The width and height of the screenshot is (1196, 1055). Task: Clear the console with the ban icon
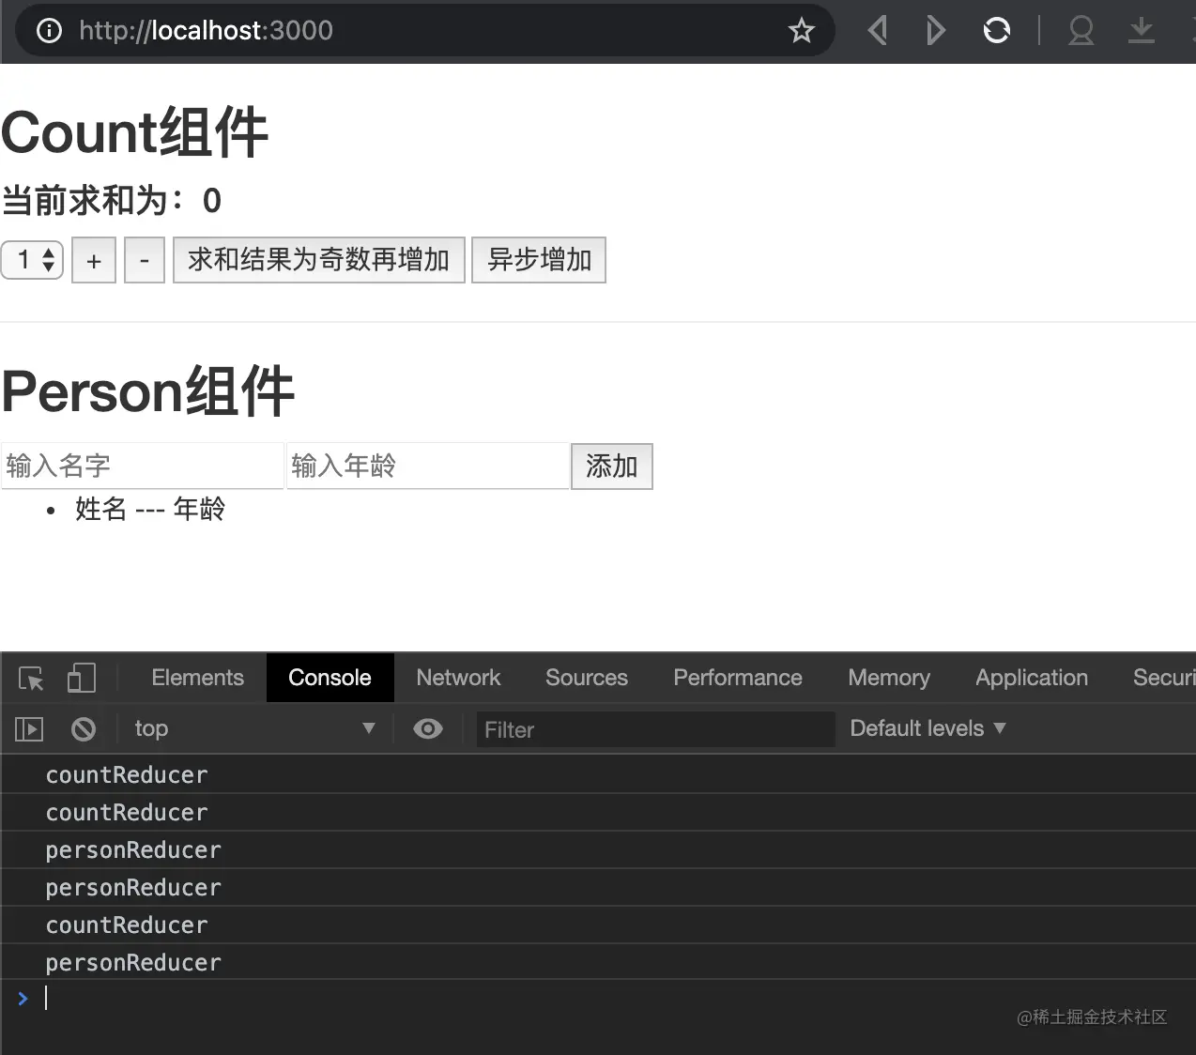pos(84,728)
